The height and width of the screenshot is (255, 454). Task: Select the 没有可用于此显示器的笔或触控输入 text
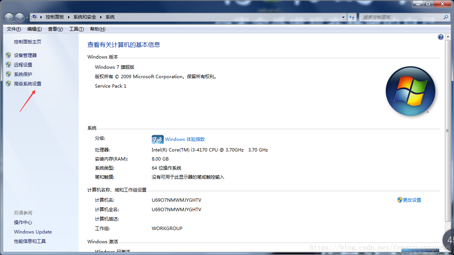(188, 177)
